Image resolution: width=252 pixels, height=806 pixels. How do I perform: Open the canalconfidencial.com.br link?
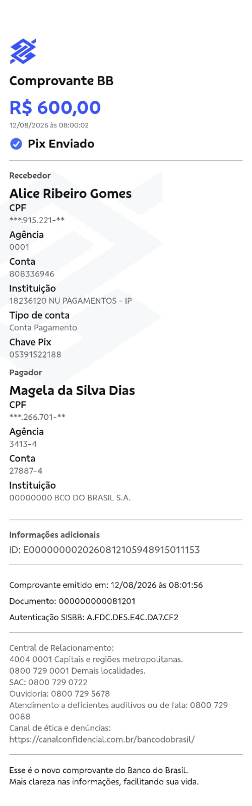[102, 740]
